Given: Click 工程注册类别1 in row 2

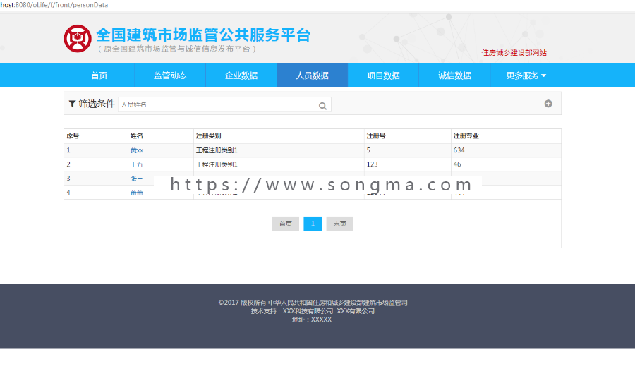Looking at the screenshot, I should pos(217,164).
